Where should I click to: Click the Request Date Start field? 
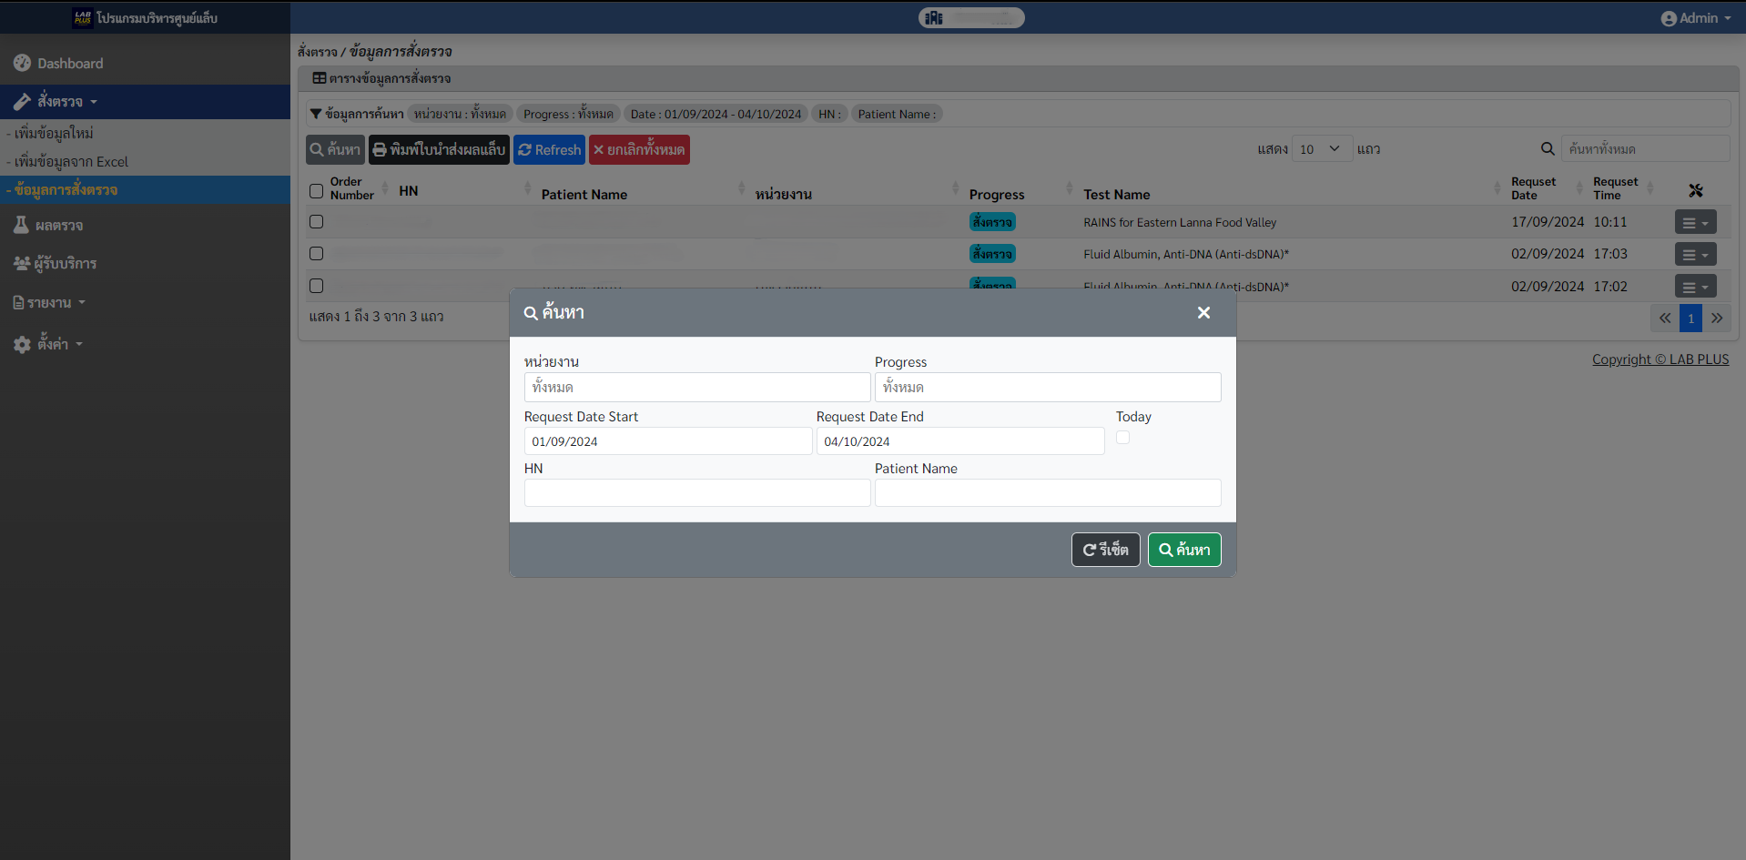point(667,442)
